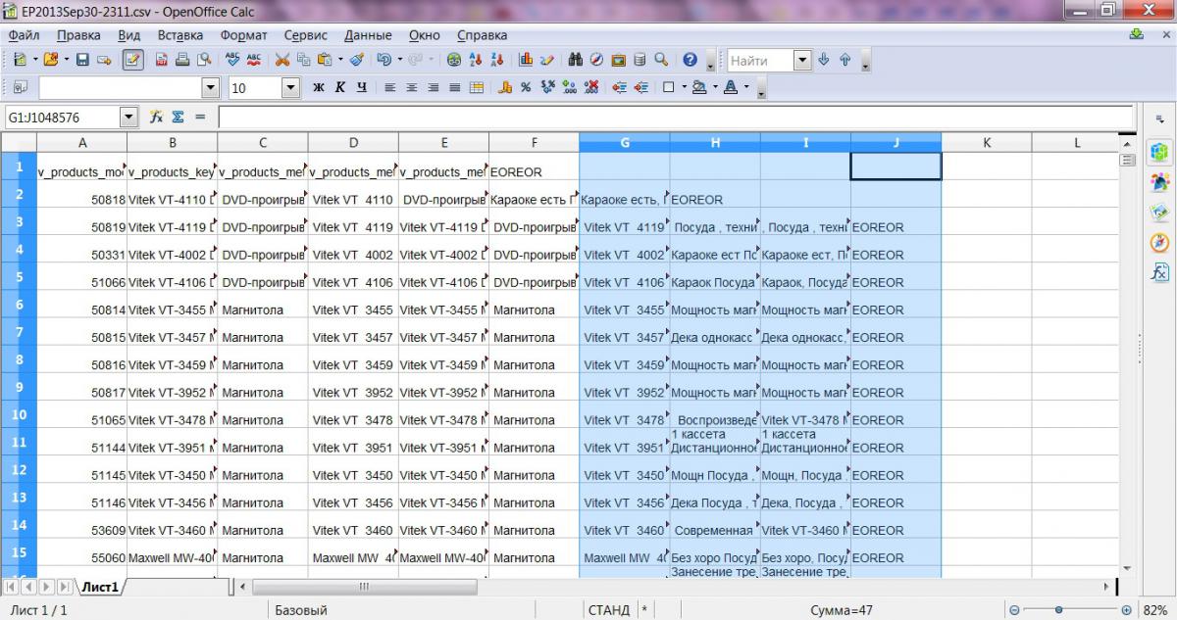Find next with down arrow button
This screenshot has width=1177, height=620.
(823, 60)
